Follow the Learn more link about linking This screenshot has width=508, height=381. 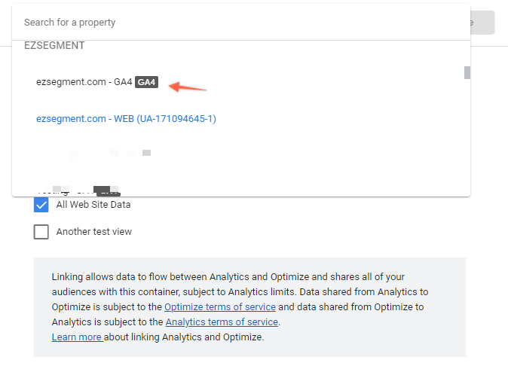pos(77,337)
